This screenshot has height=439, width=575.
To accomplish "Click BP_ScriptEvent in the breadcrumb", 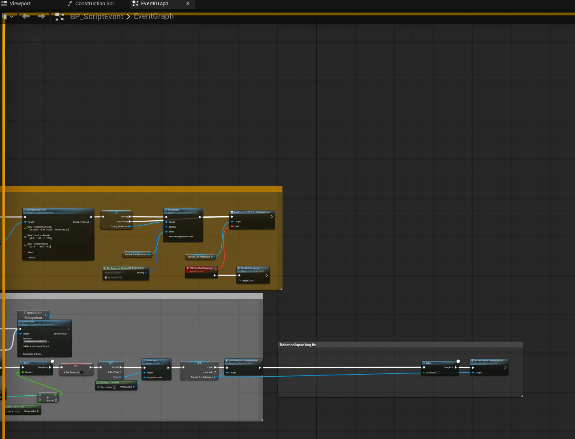I will tap(97, 17).
